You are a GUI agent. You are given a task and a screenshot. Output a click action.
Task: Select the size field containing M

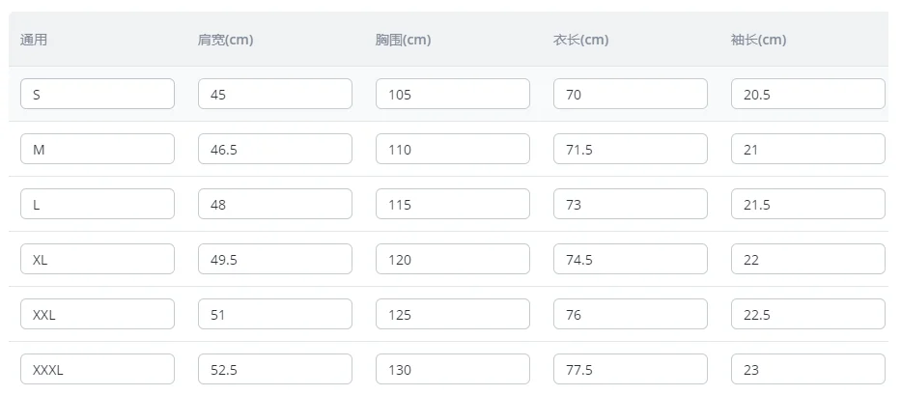coord(97,149)
